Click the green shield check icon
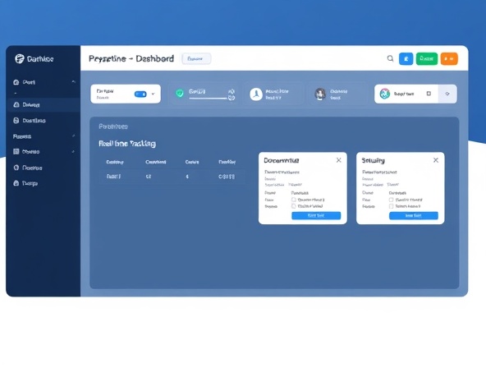486x368 pixels. pyautogui.click(x=180, y=93)
